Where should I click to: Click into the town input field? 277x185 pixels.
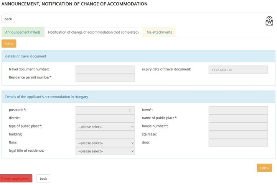pyautogui.click(x=238, y=110)
